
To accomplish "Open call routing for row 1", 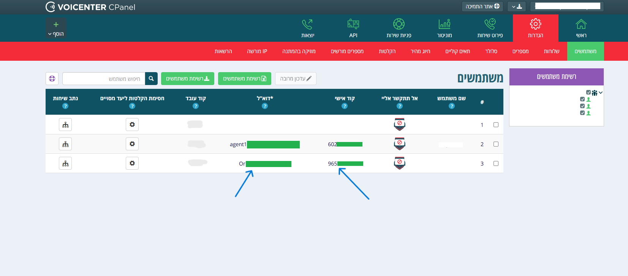I will (x=65, y=125).
